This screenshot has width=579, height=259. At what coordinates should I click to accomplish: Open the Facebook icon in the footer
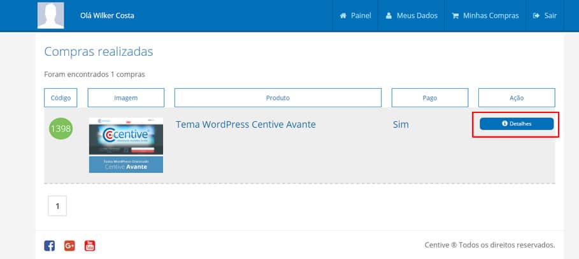pos(50,246)
